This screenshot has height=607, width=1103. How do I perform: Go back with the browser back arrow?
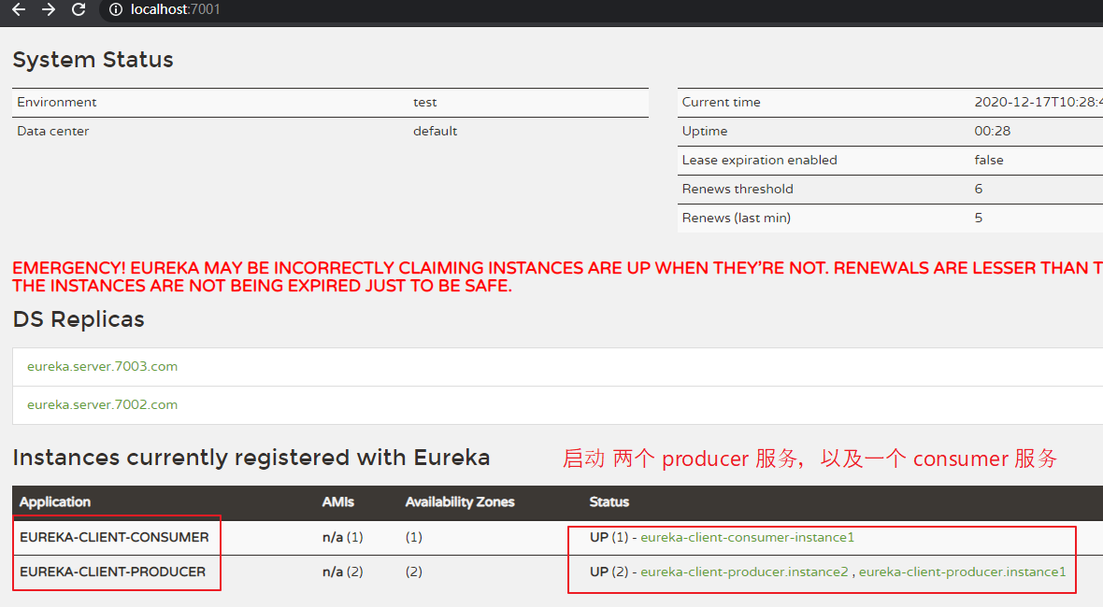[x=19, y=9]
